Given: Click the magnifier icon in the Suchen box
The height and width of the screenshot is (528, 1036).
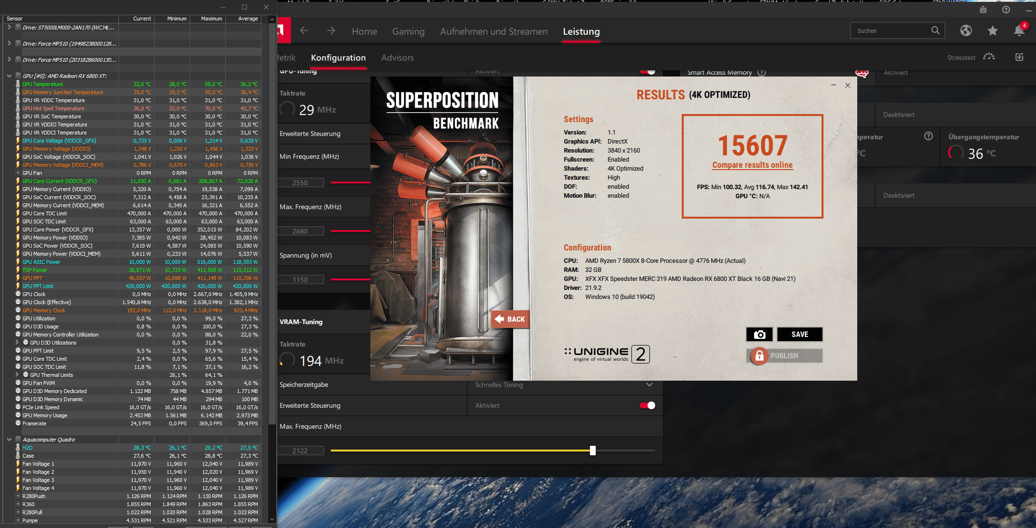Looking at the screenshot, I should coord(935,30).
